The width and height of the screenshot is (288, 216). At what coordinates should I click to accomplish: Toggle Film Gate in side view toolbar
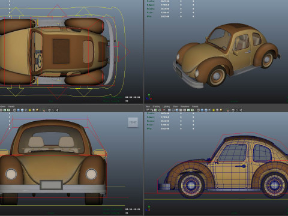tap(173, 110)
